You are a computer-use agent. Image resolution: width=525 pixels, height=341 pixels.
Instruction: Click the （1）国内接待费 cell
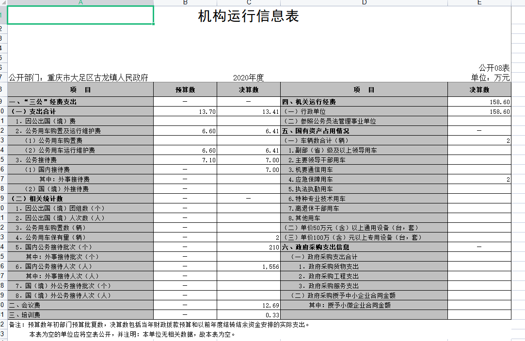80,170
